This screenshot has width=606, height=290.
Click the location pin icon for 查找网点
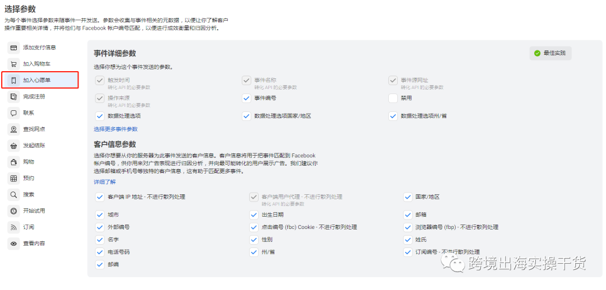pyautogui.click(x=13, y=129)
